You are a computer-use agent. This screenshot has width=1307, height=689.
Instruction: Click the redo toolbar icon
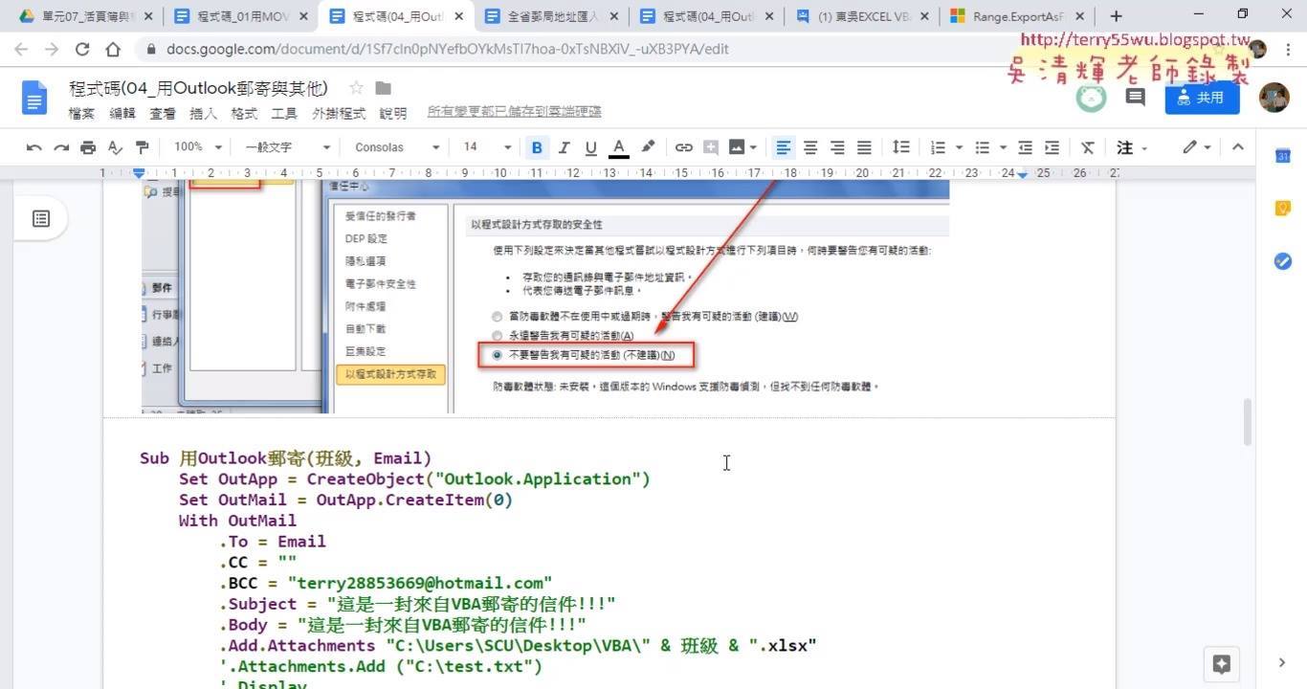[61, 147]
